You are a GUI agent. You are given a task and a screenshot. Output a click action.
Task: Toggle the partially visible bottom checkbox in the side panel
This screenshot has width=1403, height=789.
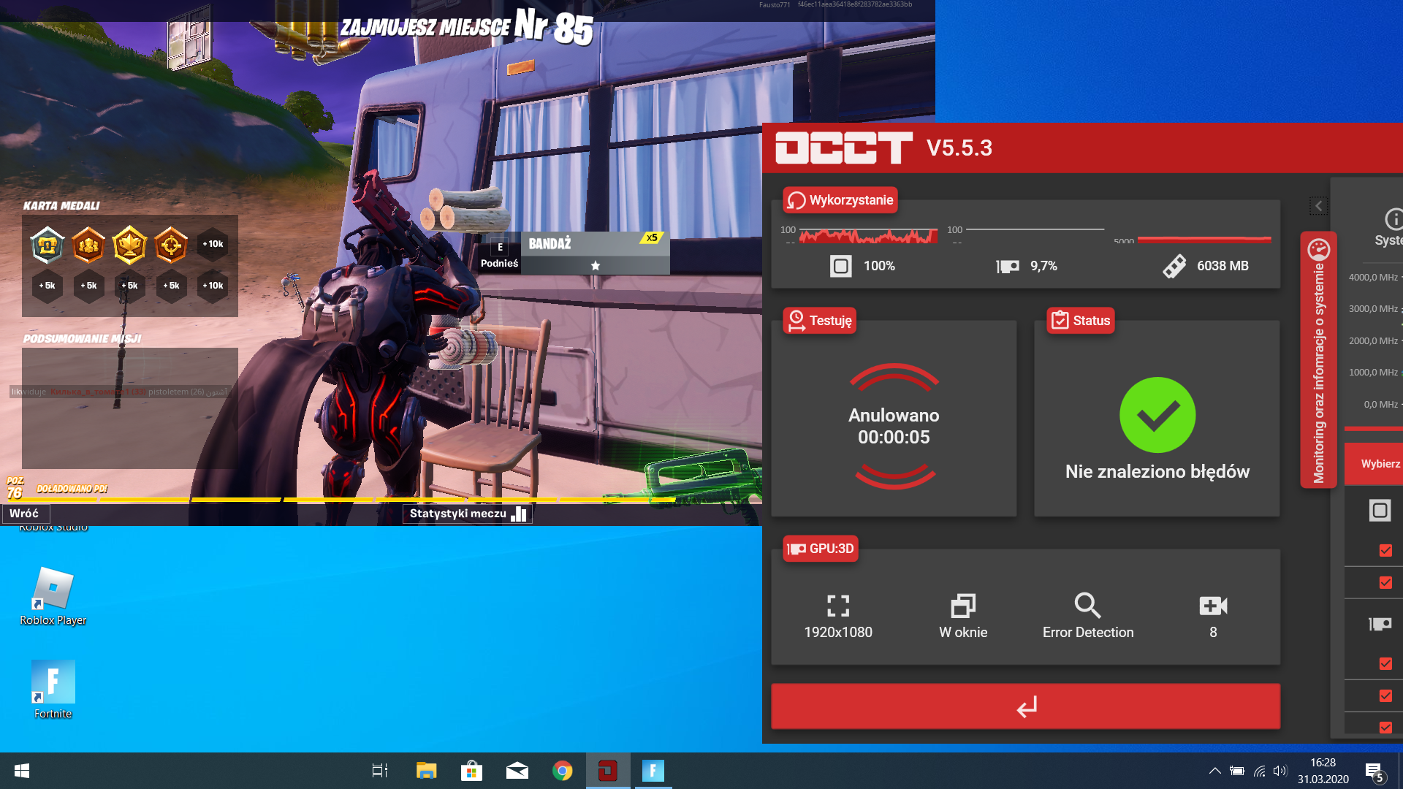(1385, 727)
